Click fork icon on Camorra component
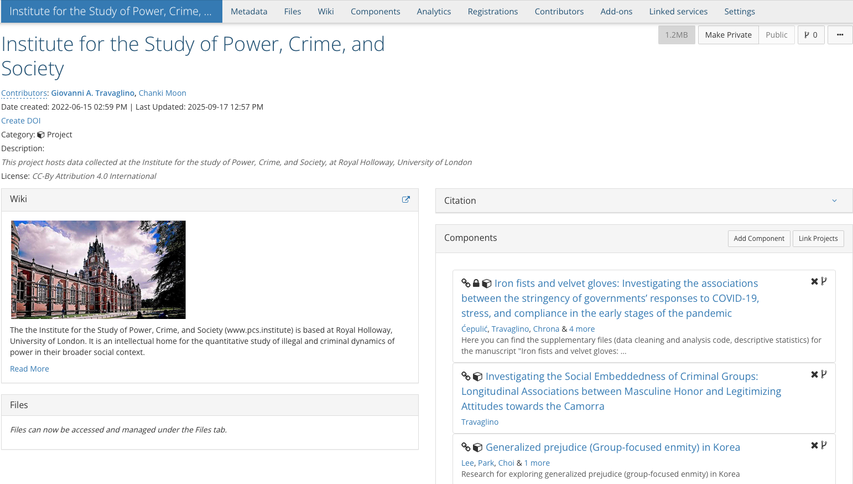 (824, 374)
